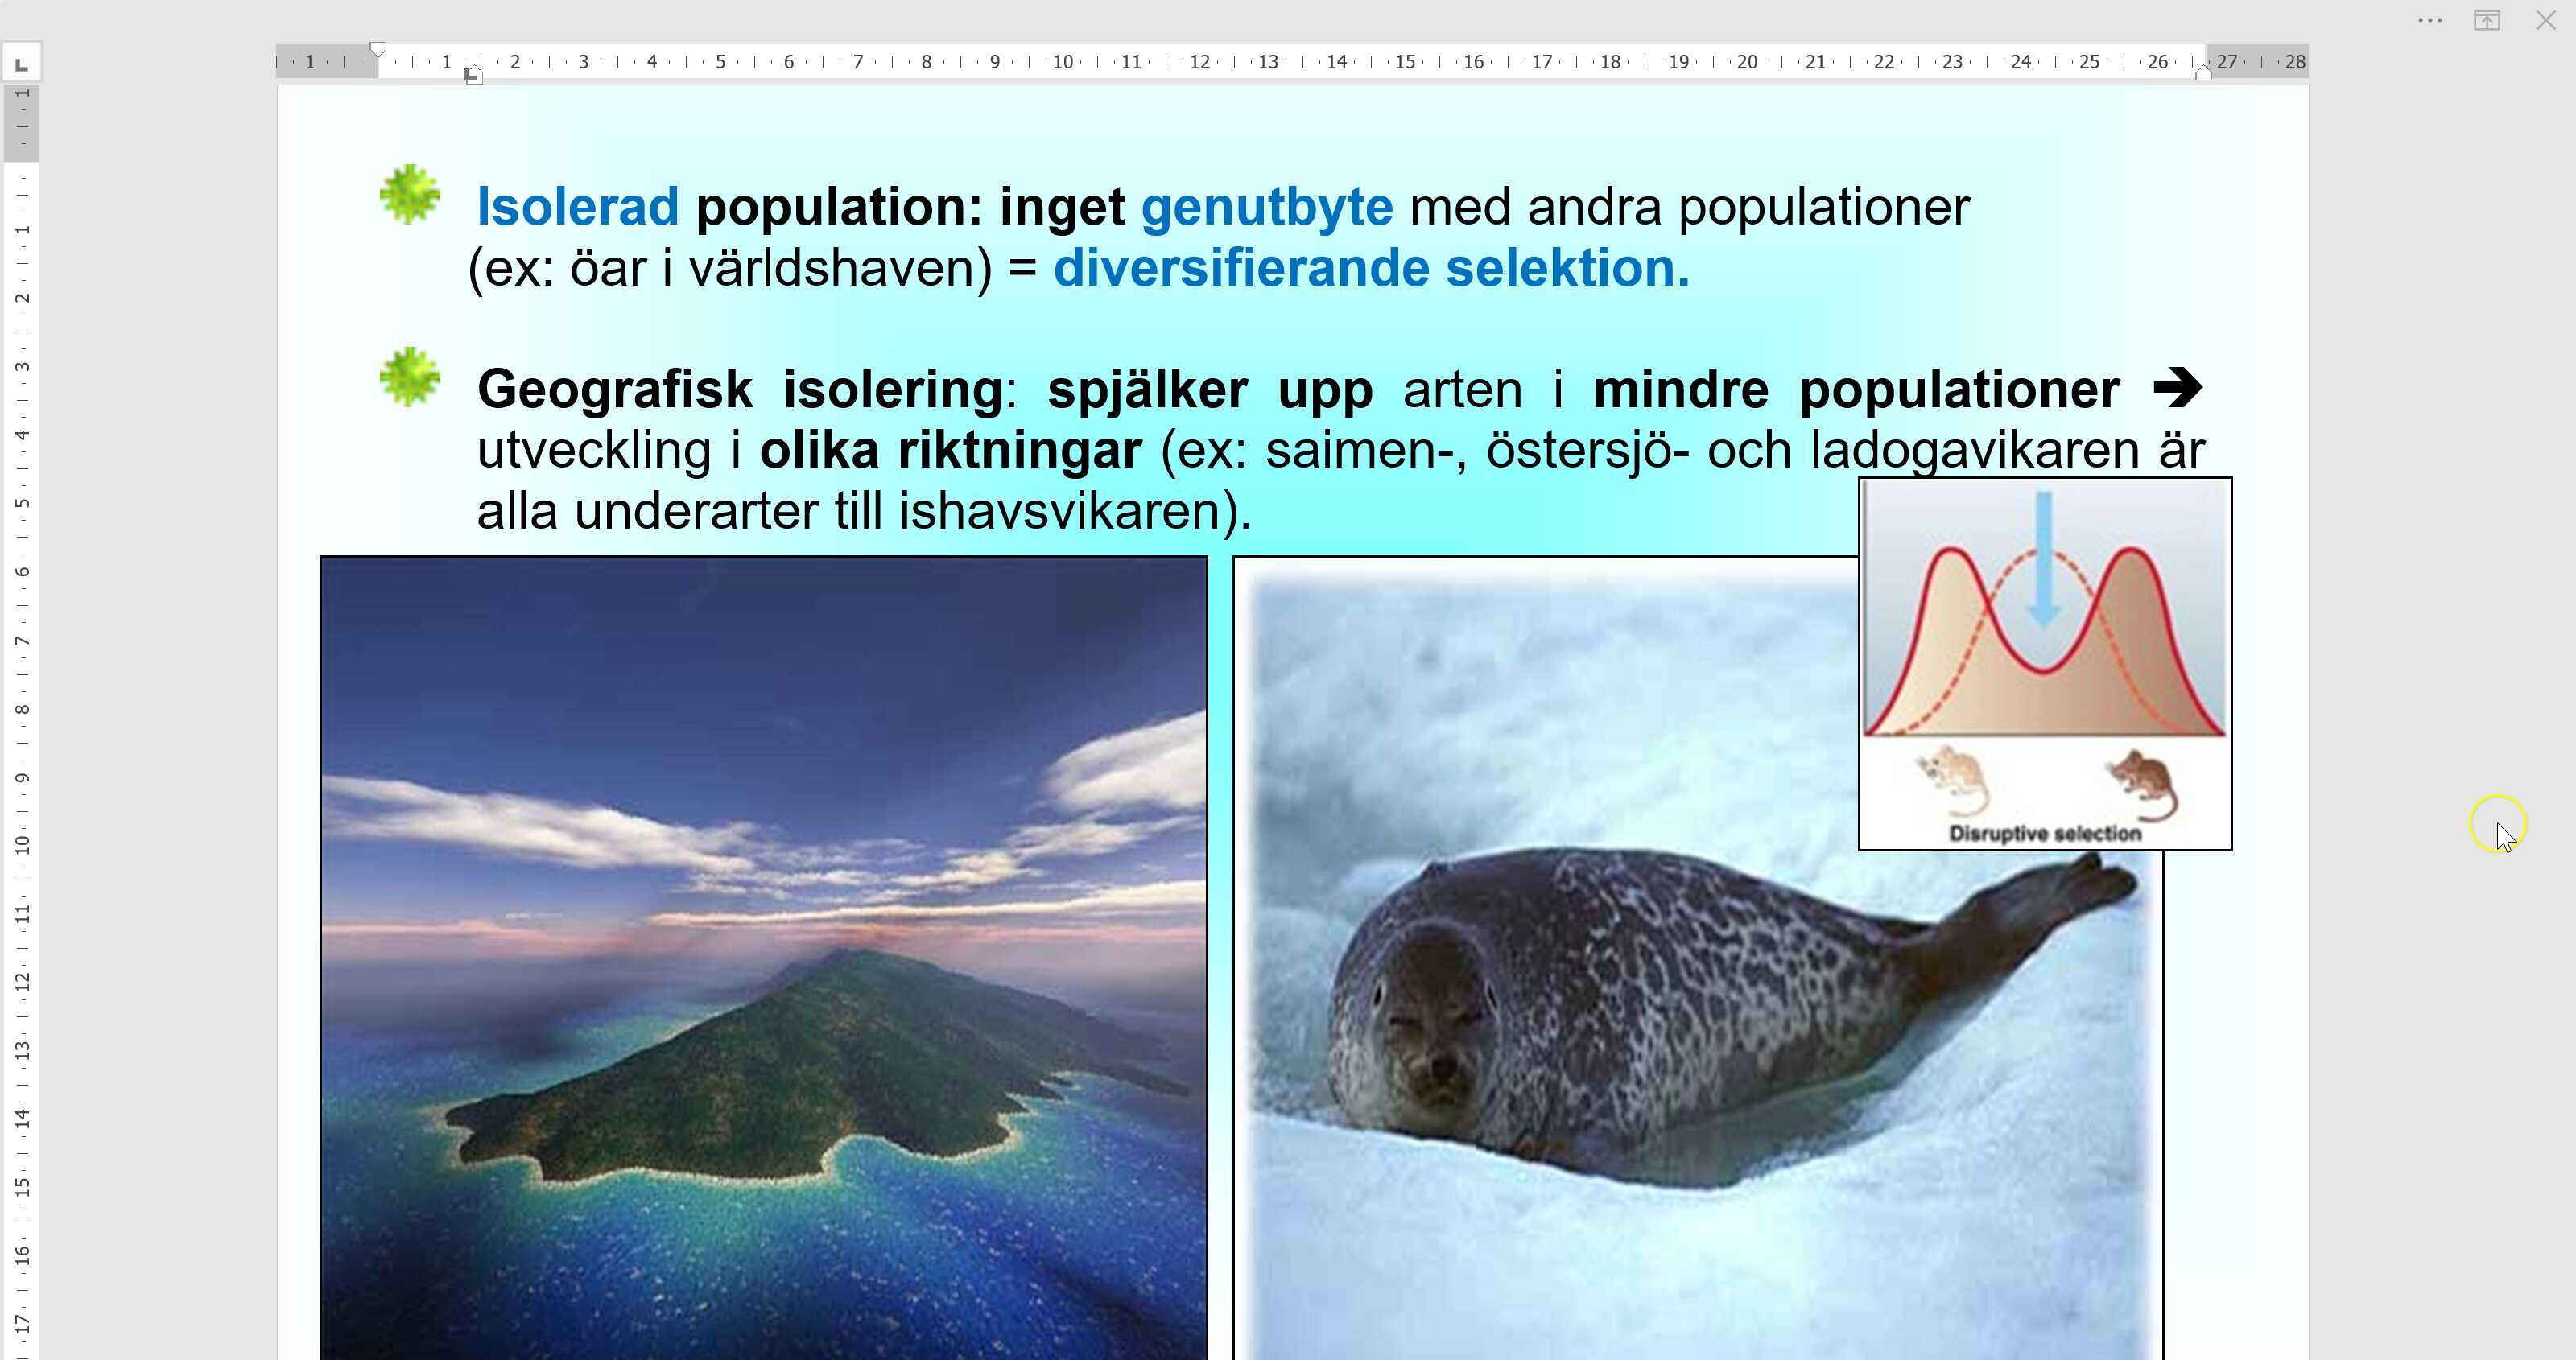Click the second green bullet icon
Screen dimensions: 2576x1360
pos(410,377)
